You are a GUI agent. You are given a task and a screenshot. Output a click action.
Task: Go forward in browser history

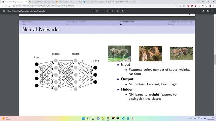pos(6,6)
